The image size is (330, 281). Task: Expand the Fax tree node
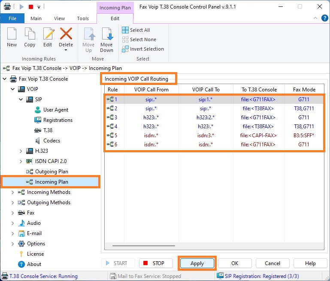pos(12,213)
